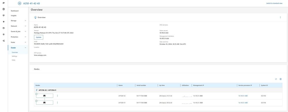The image size is (288, 112).
Task: Open the Overview card three-dot menu
Action: (x=280, y=17)
